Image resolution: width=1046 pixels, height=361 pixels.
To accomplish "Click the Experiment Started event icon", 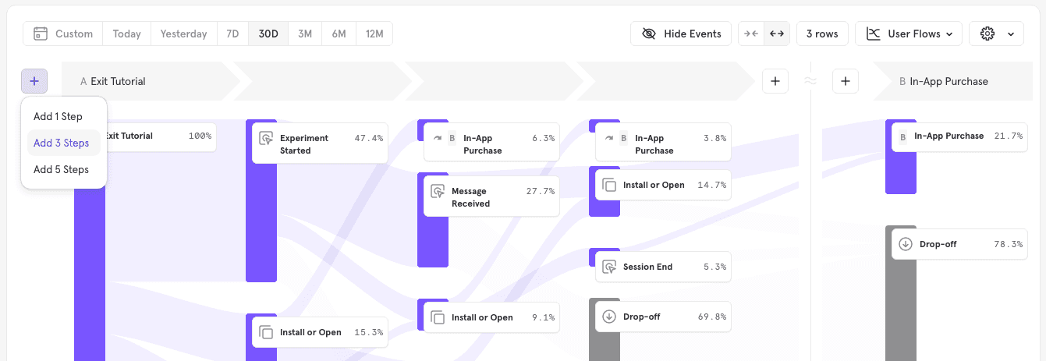I will click(x=266, y=139).
